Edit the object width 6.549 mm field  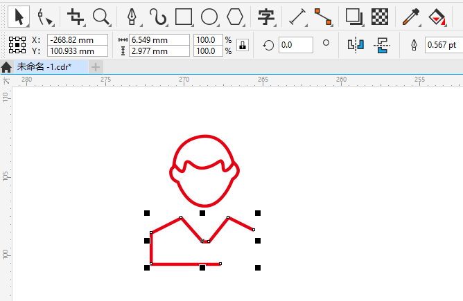[x=159, y=40]
